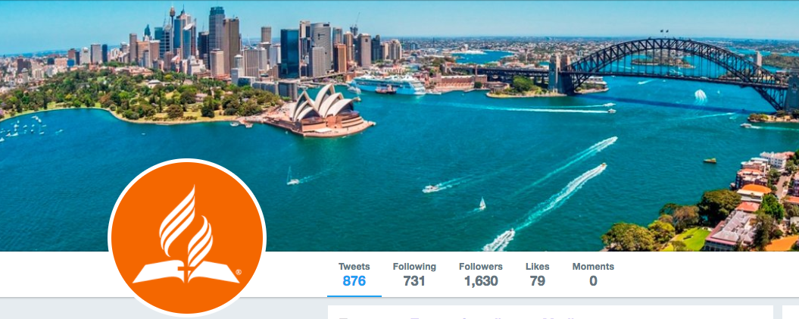Switch to the Likes tab
Viewport: 799px width, 319px height.
click(x=538, y=274)
